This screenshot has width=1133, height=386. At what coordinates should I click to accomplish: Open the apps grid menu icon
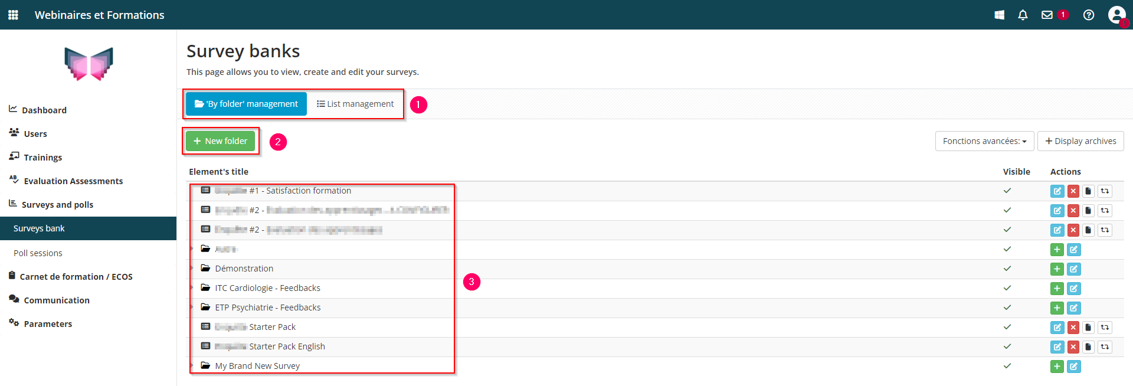13,15
